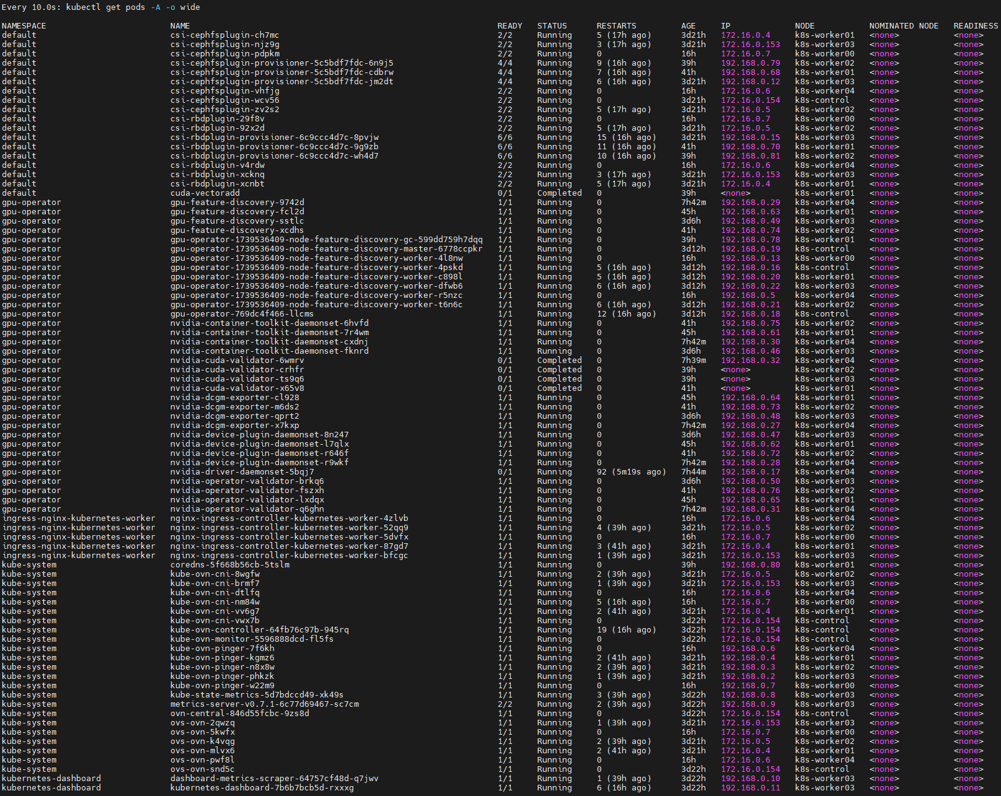Viewport: 1001px width, 796px height.
Task: Click Completed status of cuda-vectoradd
Action: click(559, 193)
